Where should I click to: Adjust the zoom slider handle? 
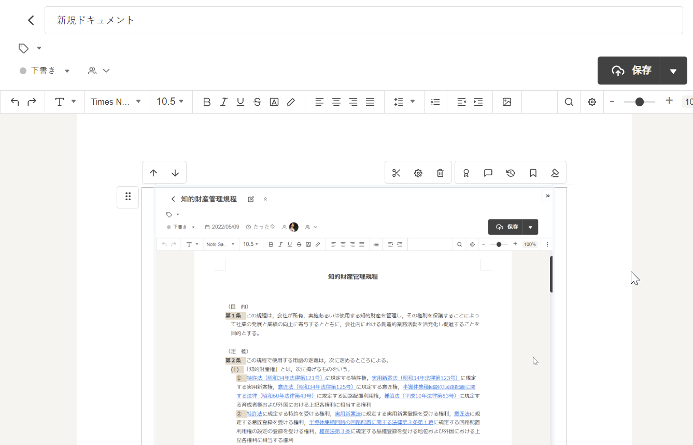[640, 102]
